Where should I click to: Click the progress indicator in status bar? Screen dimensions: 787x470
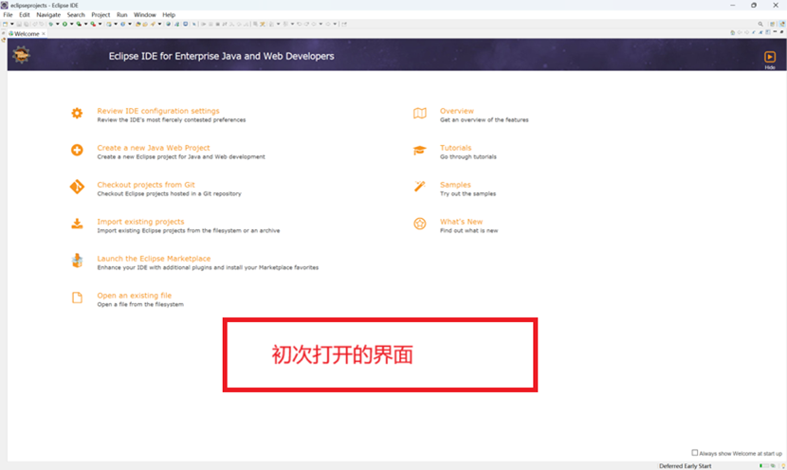coord(766,466)
